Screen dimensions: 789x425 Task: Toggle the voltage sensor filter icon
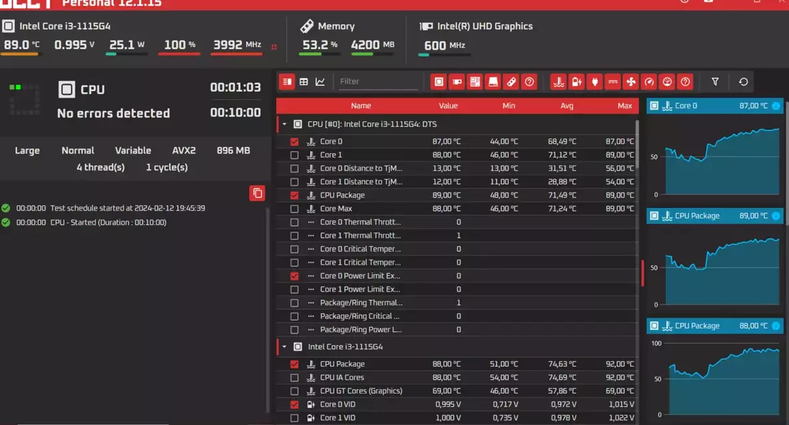577,82
